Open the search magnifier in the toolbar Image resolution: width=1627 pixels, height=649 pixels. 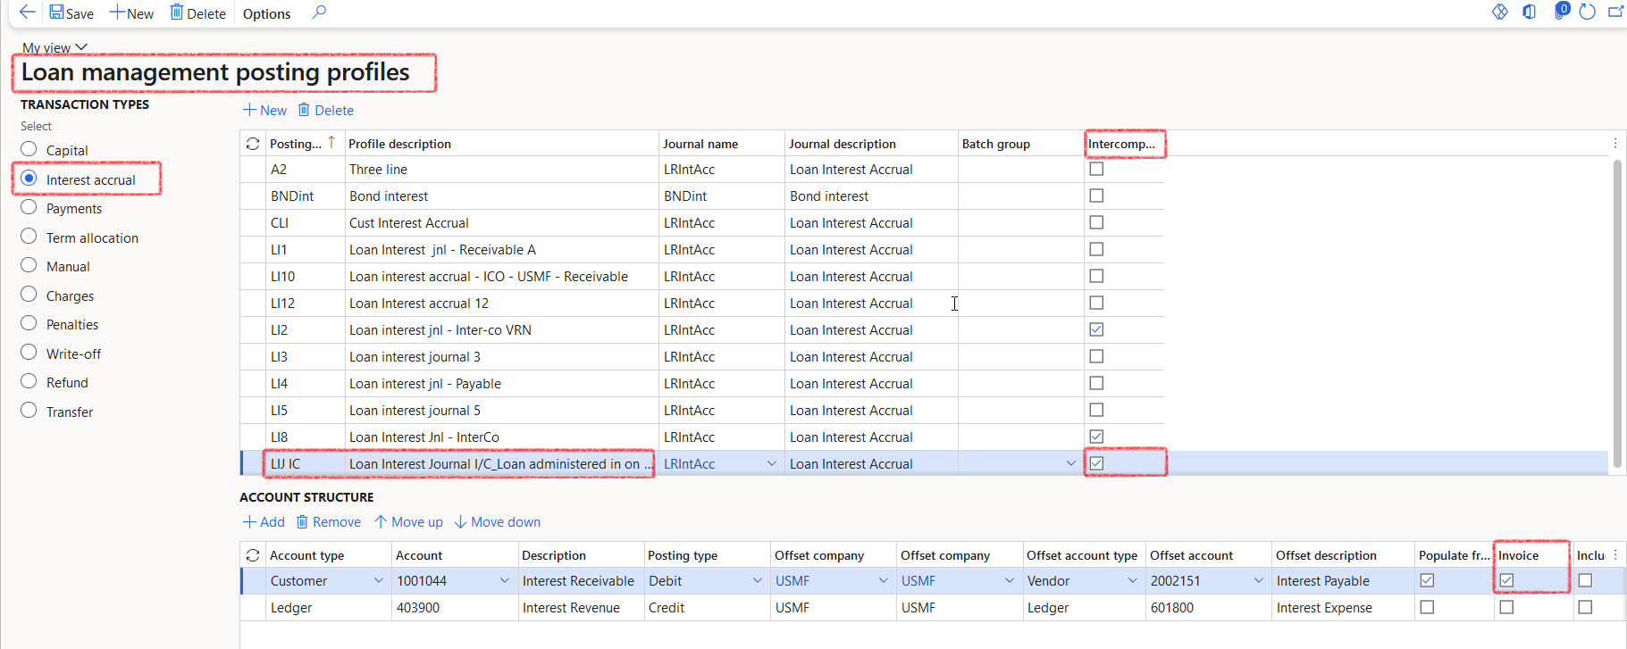(319, 12)
